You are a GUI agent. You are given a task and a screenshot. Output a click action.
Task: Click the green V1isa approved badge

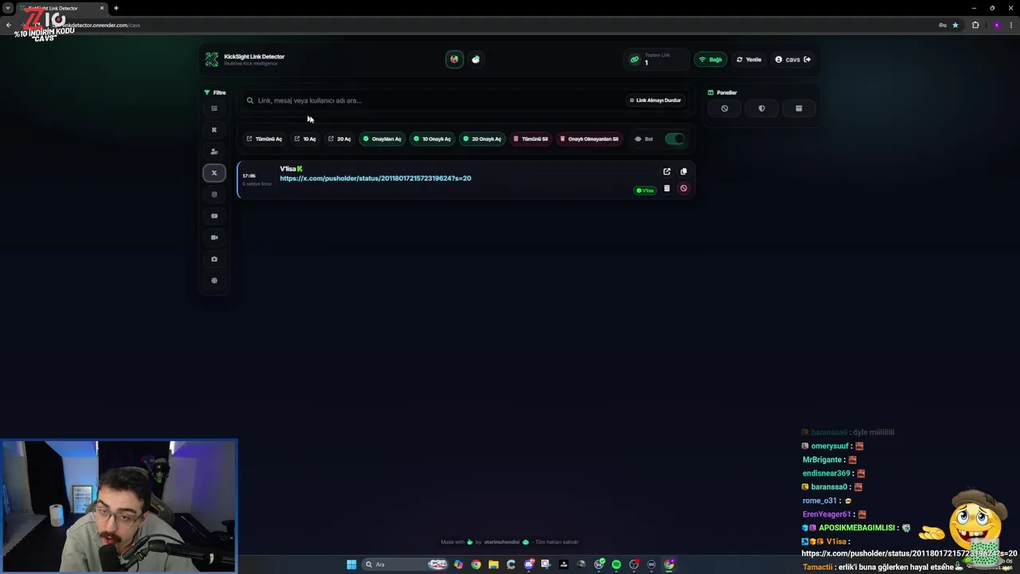pos(645,191)
